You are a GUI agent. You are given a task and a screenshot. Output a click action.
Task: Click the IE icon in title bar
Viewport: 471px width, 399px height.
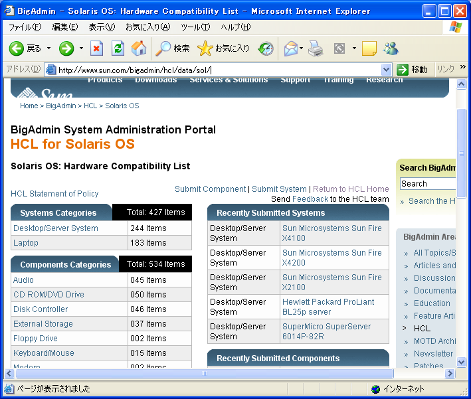(9, 11)
